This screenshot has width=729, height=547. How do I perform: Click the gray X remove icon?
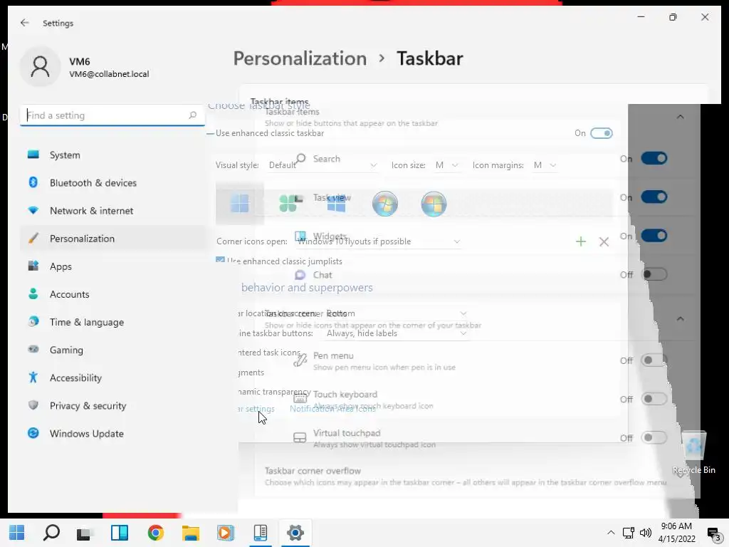604,242
